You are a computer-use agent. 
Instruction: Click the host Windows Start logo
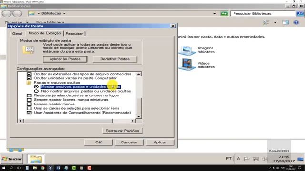click(3, 168)
